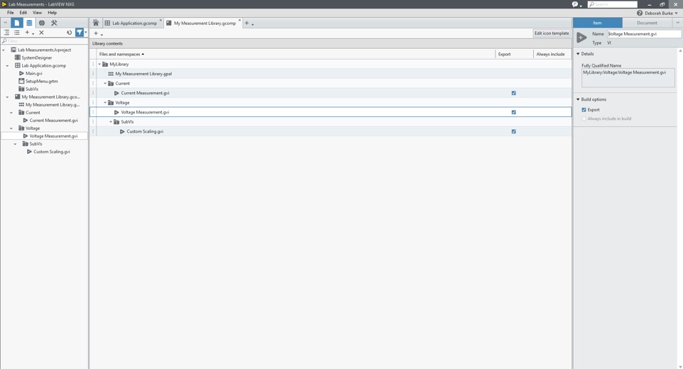Click the Search box in title bar
The image size is (683, 369).
point(613,4)
